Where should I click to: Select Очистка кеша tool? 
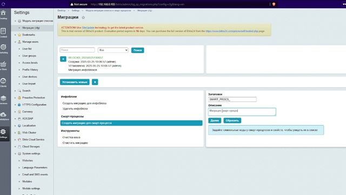pyautogui.click(x=71, y=137)
